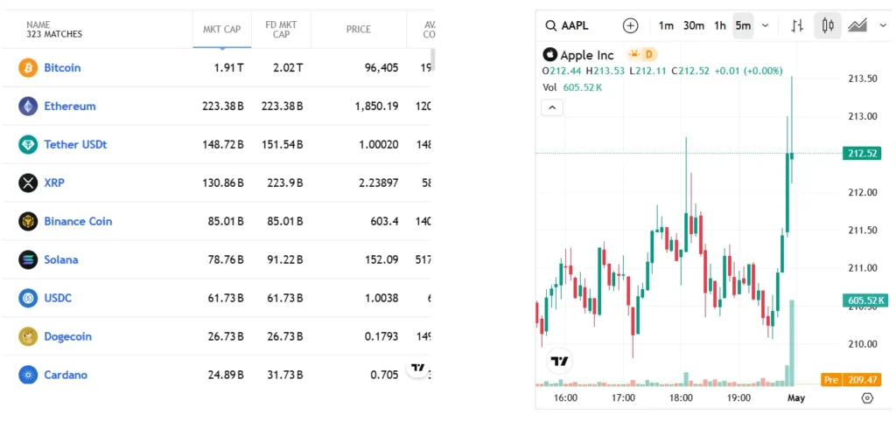896x421 pixels.
Task: Collapse the indicator legend with chevron button
Action: [x=552, y=107]
